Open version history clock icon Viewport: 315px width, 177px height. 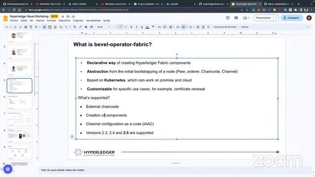click(x=227, y=18)
